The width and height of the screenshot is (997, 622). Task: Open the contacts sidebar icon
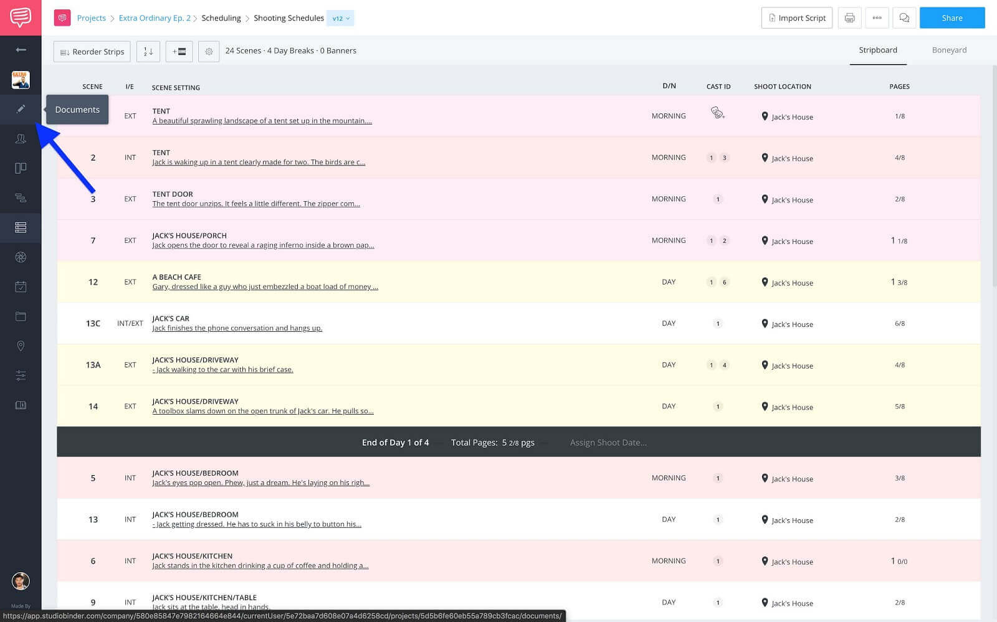click(x=21, y=139)
